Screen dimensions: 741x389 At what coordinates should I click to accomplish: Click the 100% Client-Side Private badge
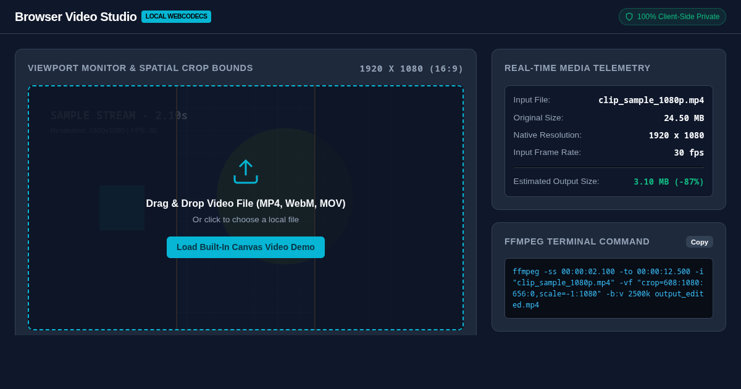[672, 17]
